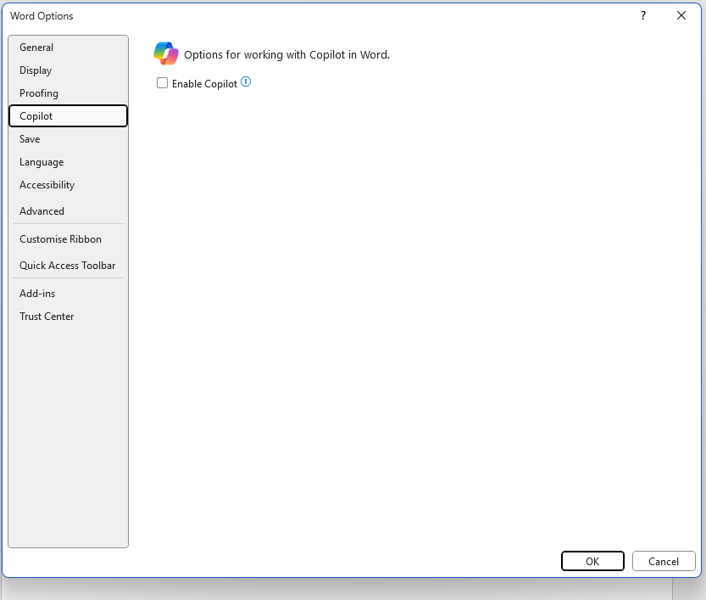Open the General options category
The width and height of the screenshot is (706, 600).
coord(69,48)
